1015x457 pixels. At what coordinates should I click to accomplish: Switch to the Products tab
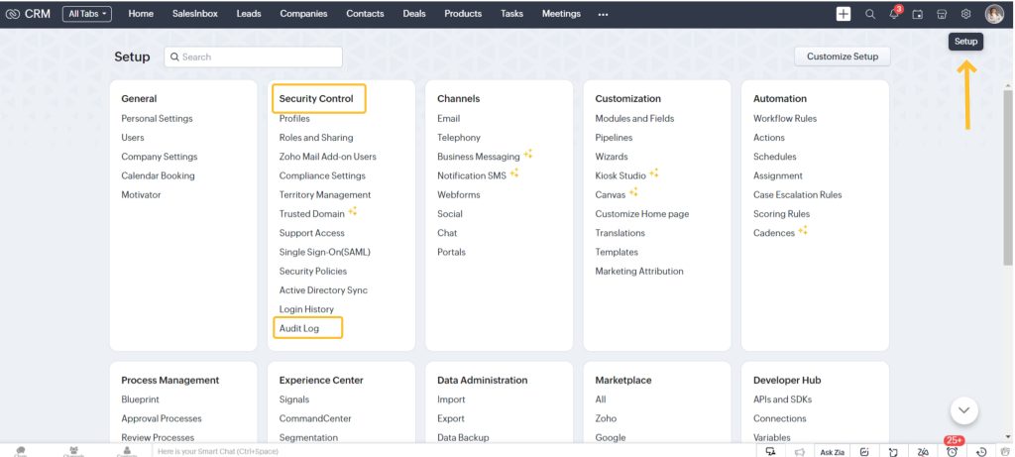[463, 14]
